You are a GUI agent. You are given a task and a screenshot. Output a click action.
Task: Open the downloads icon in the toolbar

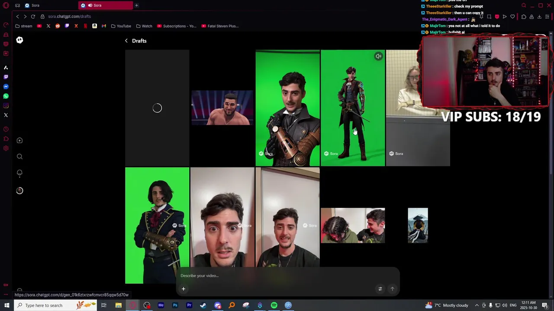pyautogui.click(x=539, y=17)
